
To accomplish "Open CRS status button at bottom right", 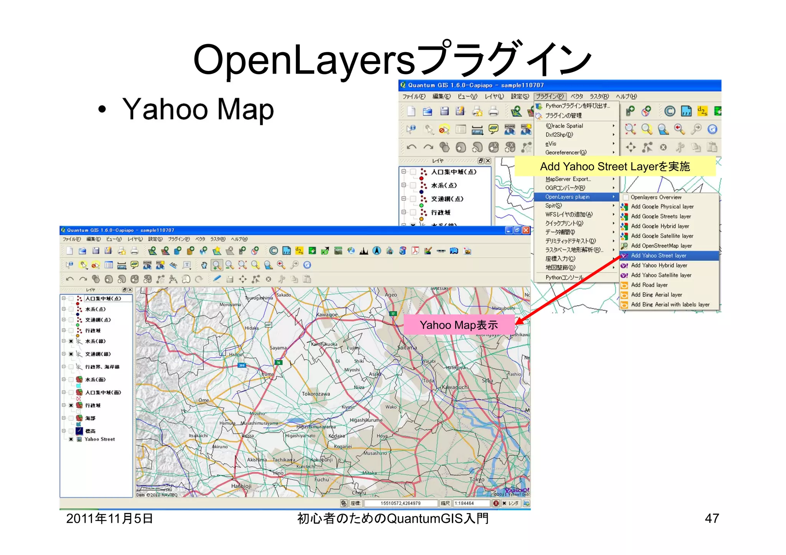I will point(527,503).
